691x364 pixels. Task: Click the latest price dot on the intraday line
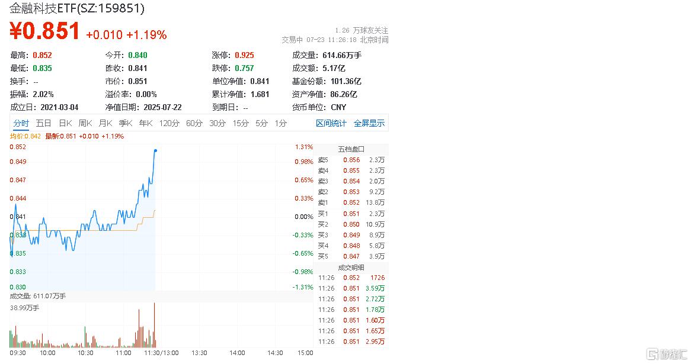155,151
